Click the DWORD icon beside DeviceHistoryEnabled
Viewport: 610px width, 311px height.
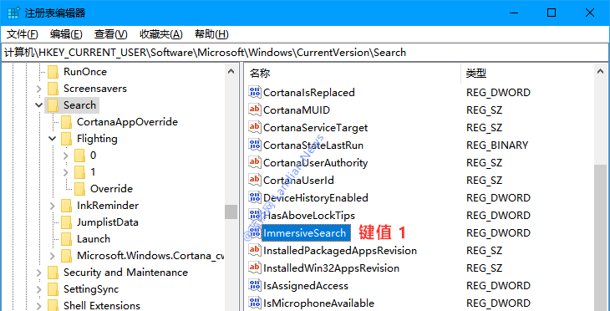click(x=254, y=198)
